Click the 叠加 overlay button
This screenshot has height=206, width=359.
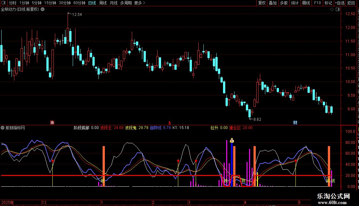click(273, 3)
